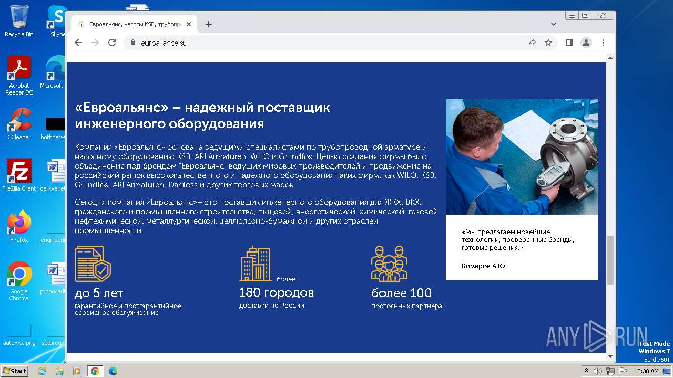Click the scrollbar down arrow
The image size is (673, 378).
click(610, 357)
